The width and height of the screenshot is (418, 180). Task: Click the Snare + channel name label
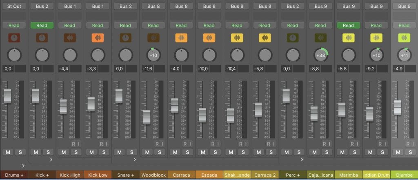coord(125,175)
